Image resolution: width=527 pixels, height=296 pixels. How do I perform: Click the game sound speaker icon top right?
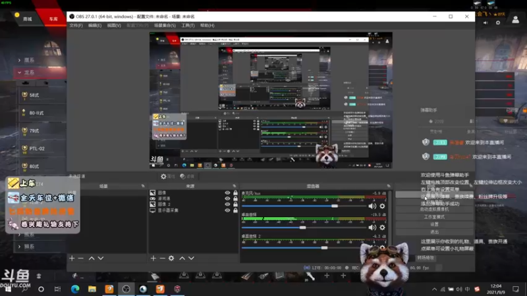(x=485, y=23)
